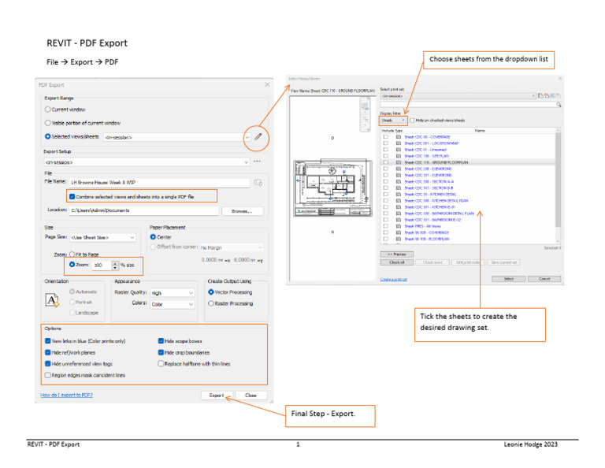Screen dimensions: 605x468
Task: Open the Raster Quality dropdown
Action: pos(172,293)
